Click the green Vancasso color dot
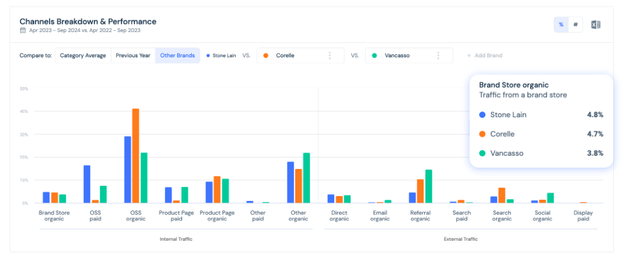 coord(374,55)
